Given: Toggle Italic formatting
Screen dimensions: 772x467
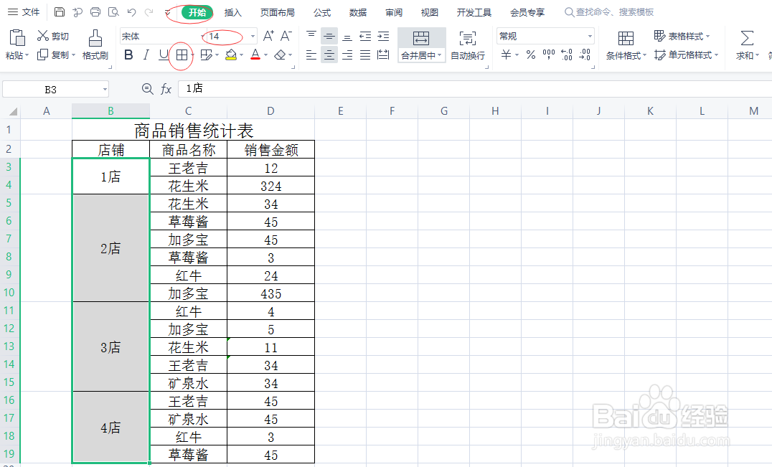Looking at the screenshot, I should click(x=146, y=55).
